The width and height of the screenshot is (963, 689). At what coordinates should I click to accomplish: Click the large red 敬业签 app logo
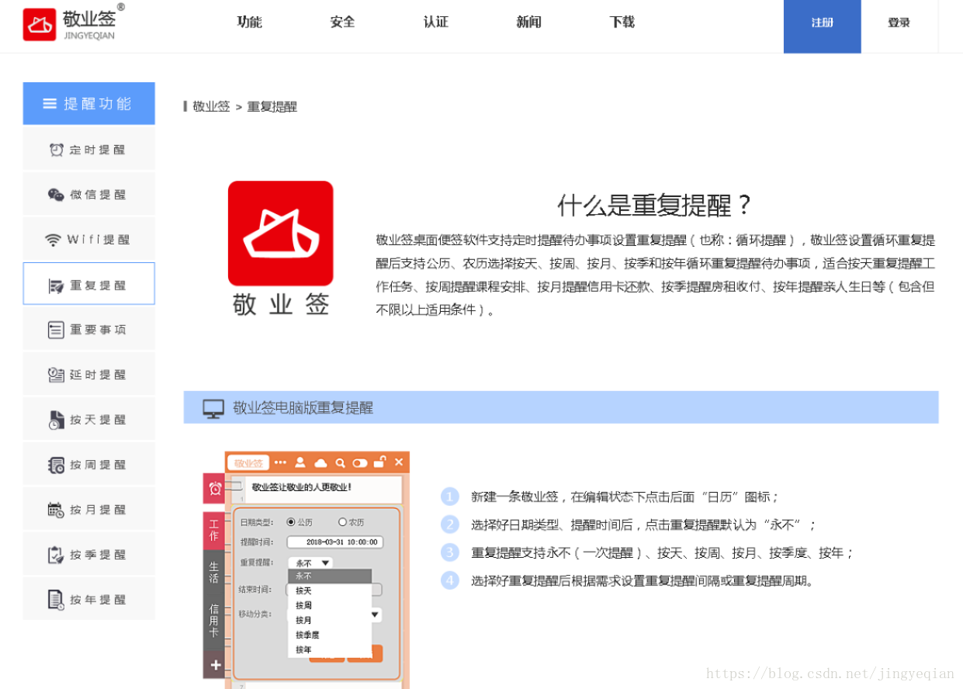click(x=280, y=234)
